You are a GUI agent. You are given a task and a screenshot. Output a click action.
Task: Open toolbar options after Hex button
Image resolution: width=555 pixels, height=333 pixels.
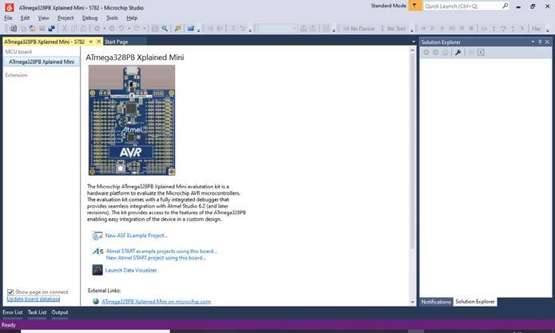547,30
